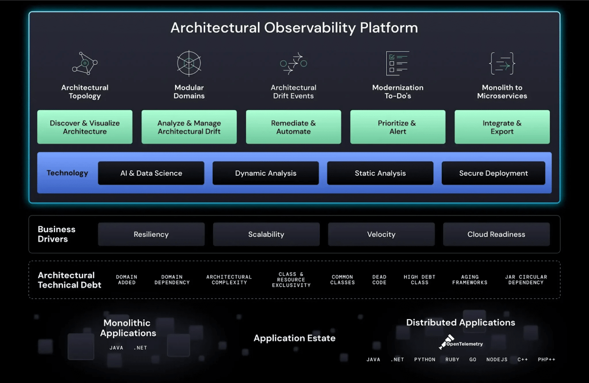
Task: Click Integrate & Export
Action: (502, 127)
